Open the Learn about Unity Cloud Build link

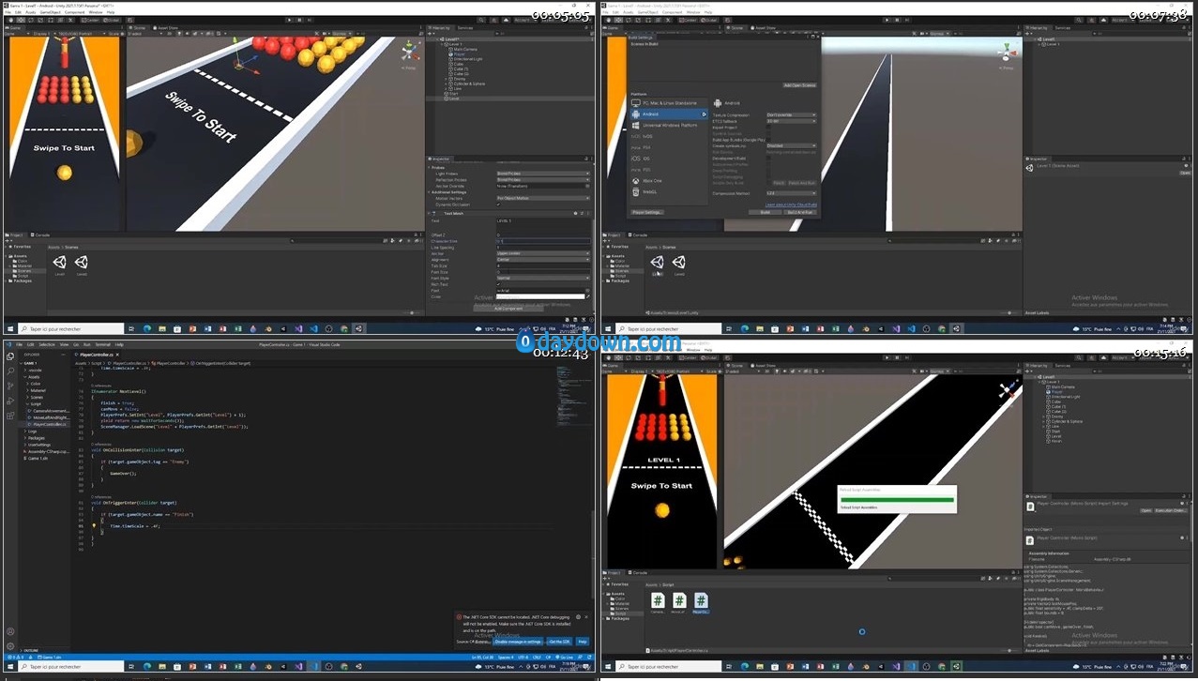[791, 204]
